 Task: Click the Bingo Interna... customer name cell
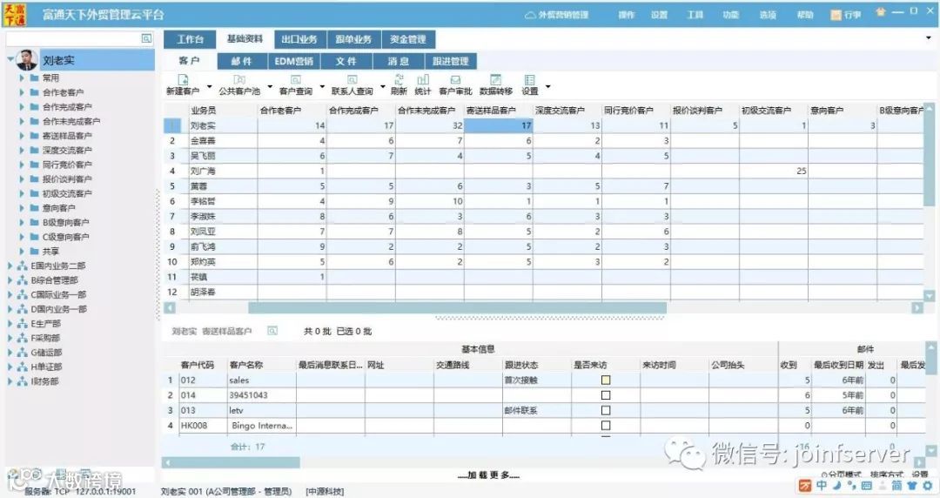[x=262, y=426]
